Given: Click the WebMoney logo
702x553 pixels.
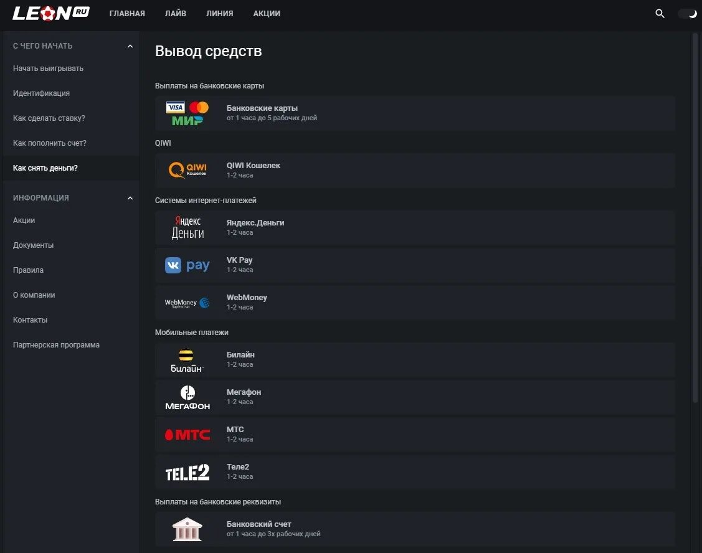Looking at the screenshot, I should pos(187,303).
